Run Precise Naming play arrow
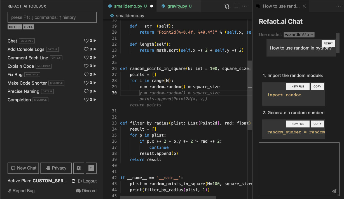 [95, 91]
